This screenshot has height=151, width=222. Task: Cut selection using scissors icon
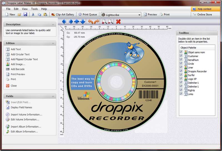click(x=33, y=14)
